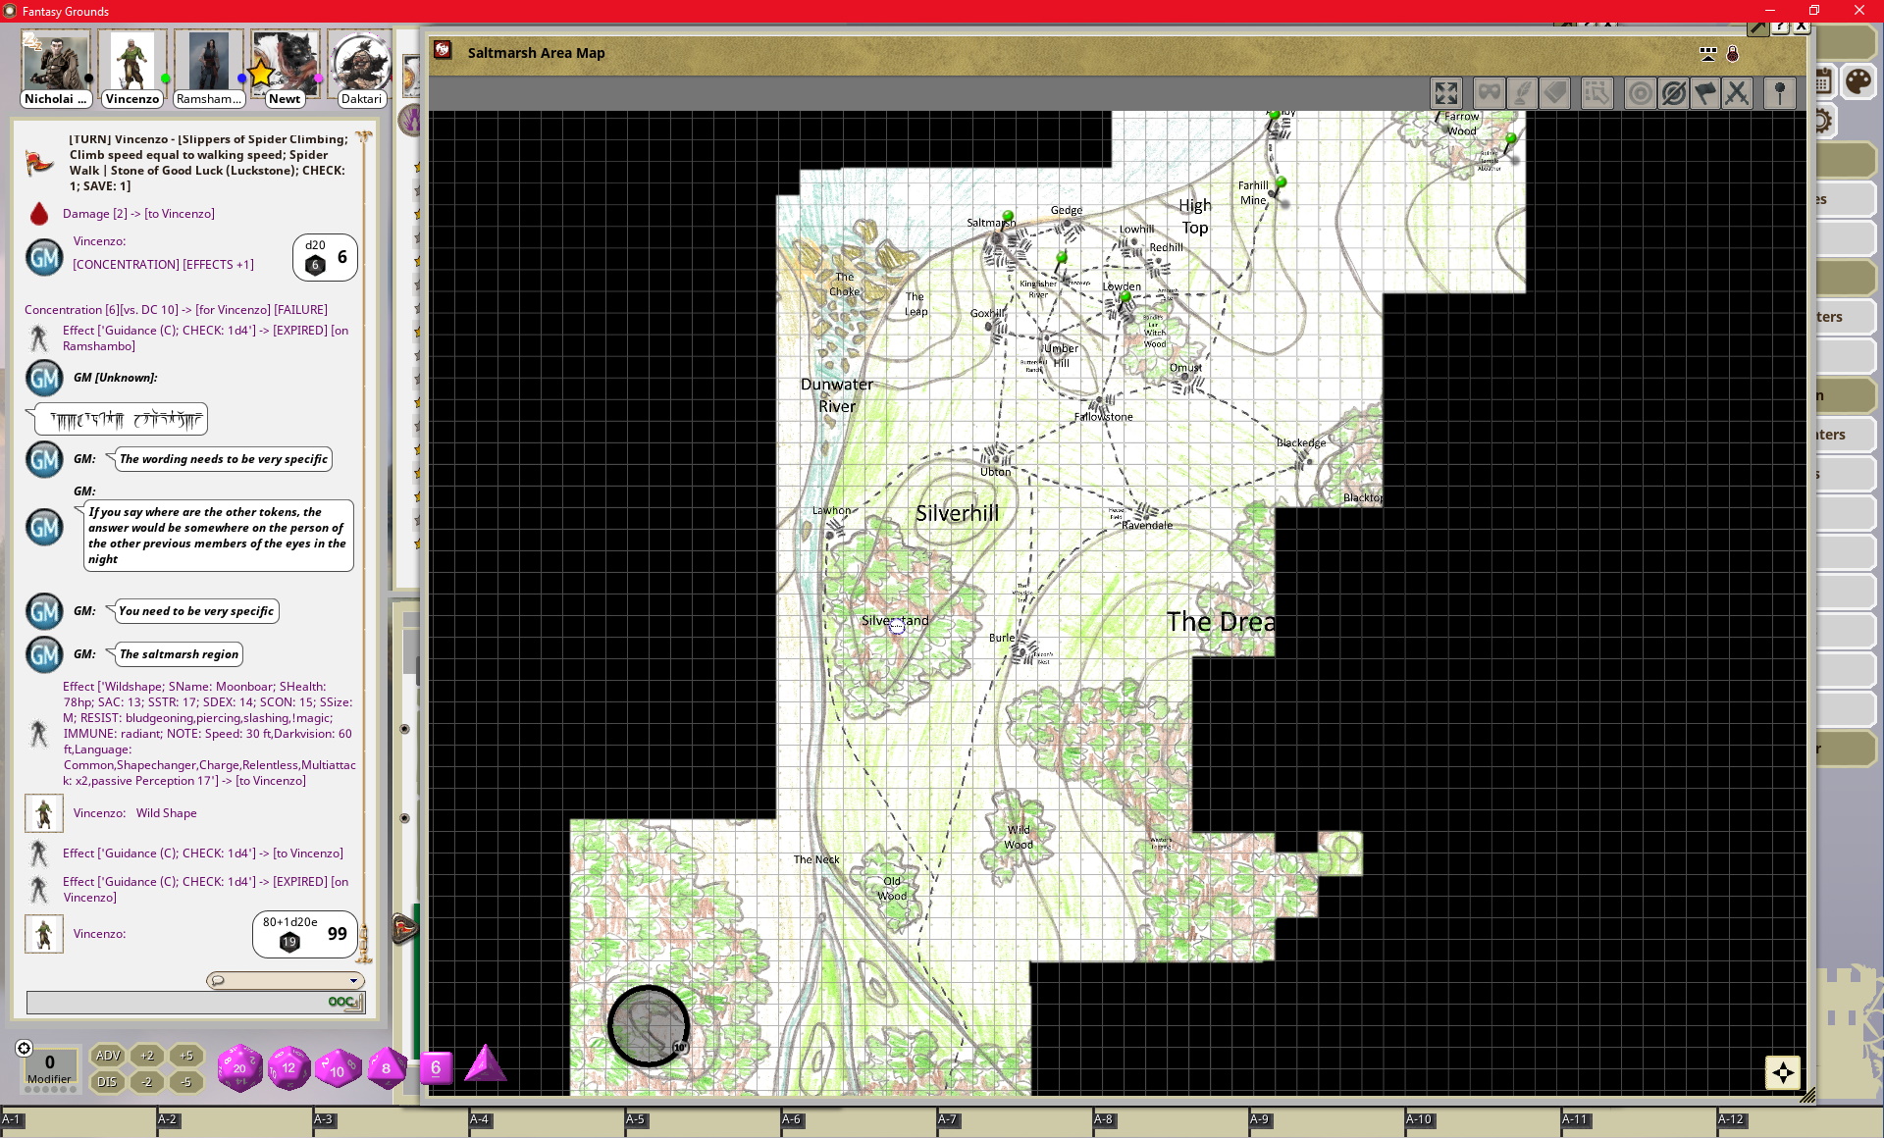Screen dimensions: 1884x1138
Task: Click the crossed swords combat icon
Action: click(x=1737, y=93)
